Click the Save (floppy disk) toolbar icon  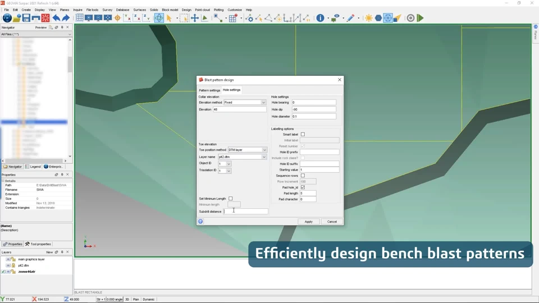coord(26,18)
